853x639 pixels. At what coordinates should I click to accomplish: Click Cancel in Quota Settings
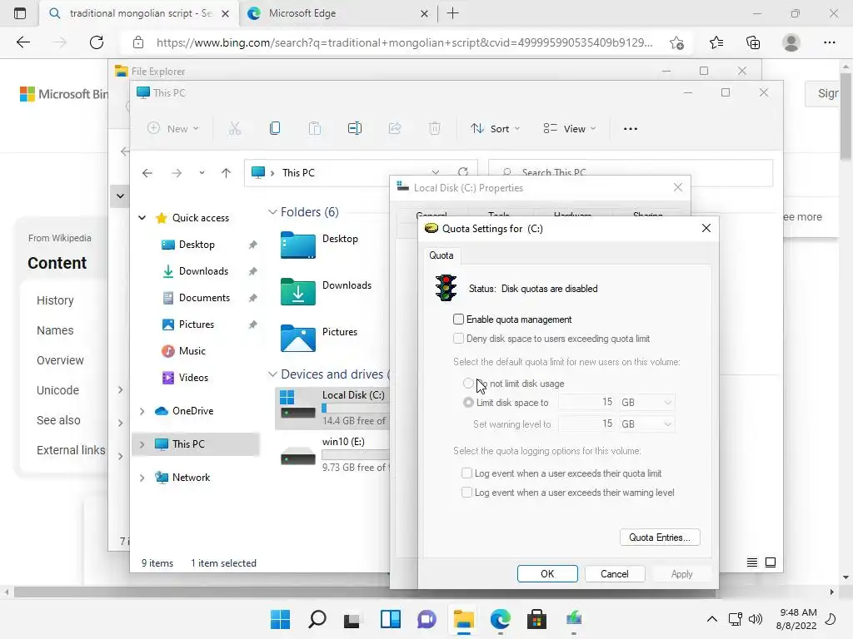(615, 574)
